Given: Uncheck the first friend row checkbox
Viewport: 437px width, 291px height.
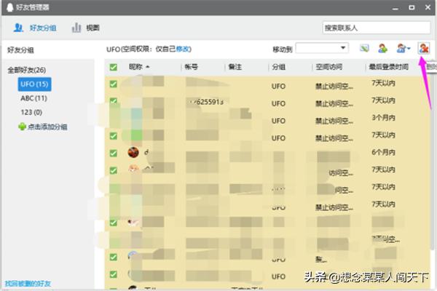Looking at the screenshot, I should tap(113, 84).
